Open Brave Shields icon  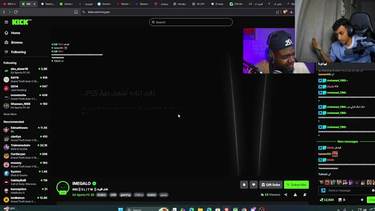click(x=285, y=12)
